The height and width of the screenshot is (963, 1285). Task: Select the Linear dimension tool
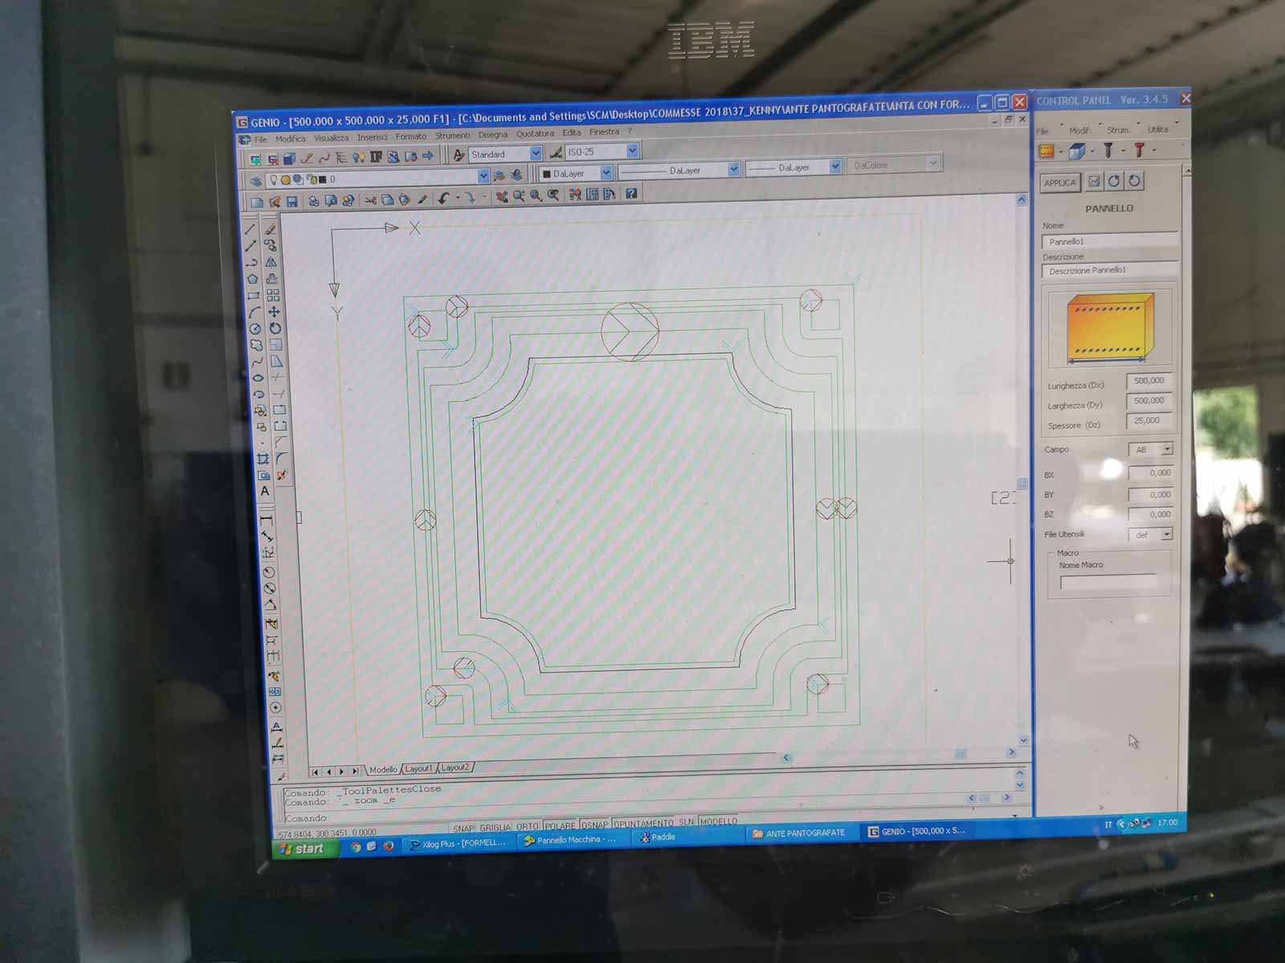(267, 520)
